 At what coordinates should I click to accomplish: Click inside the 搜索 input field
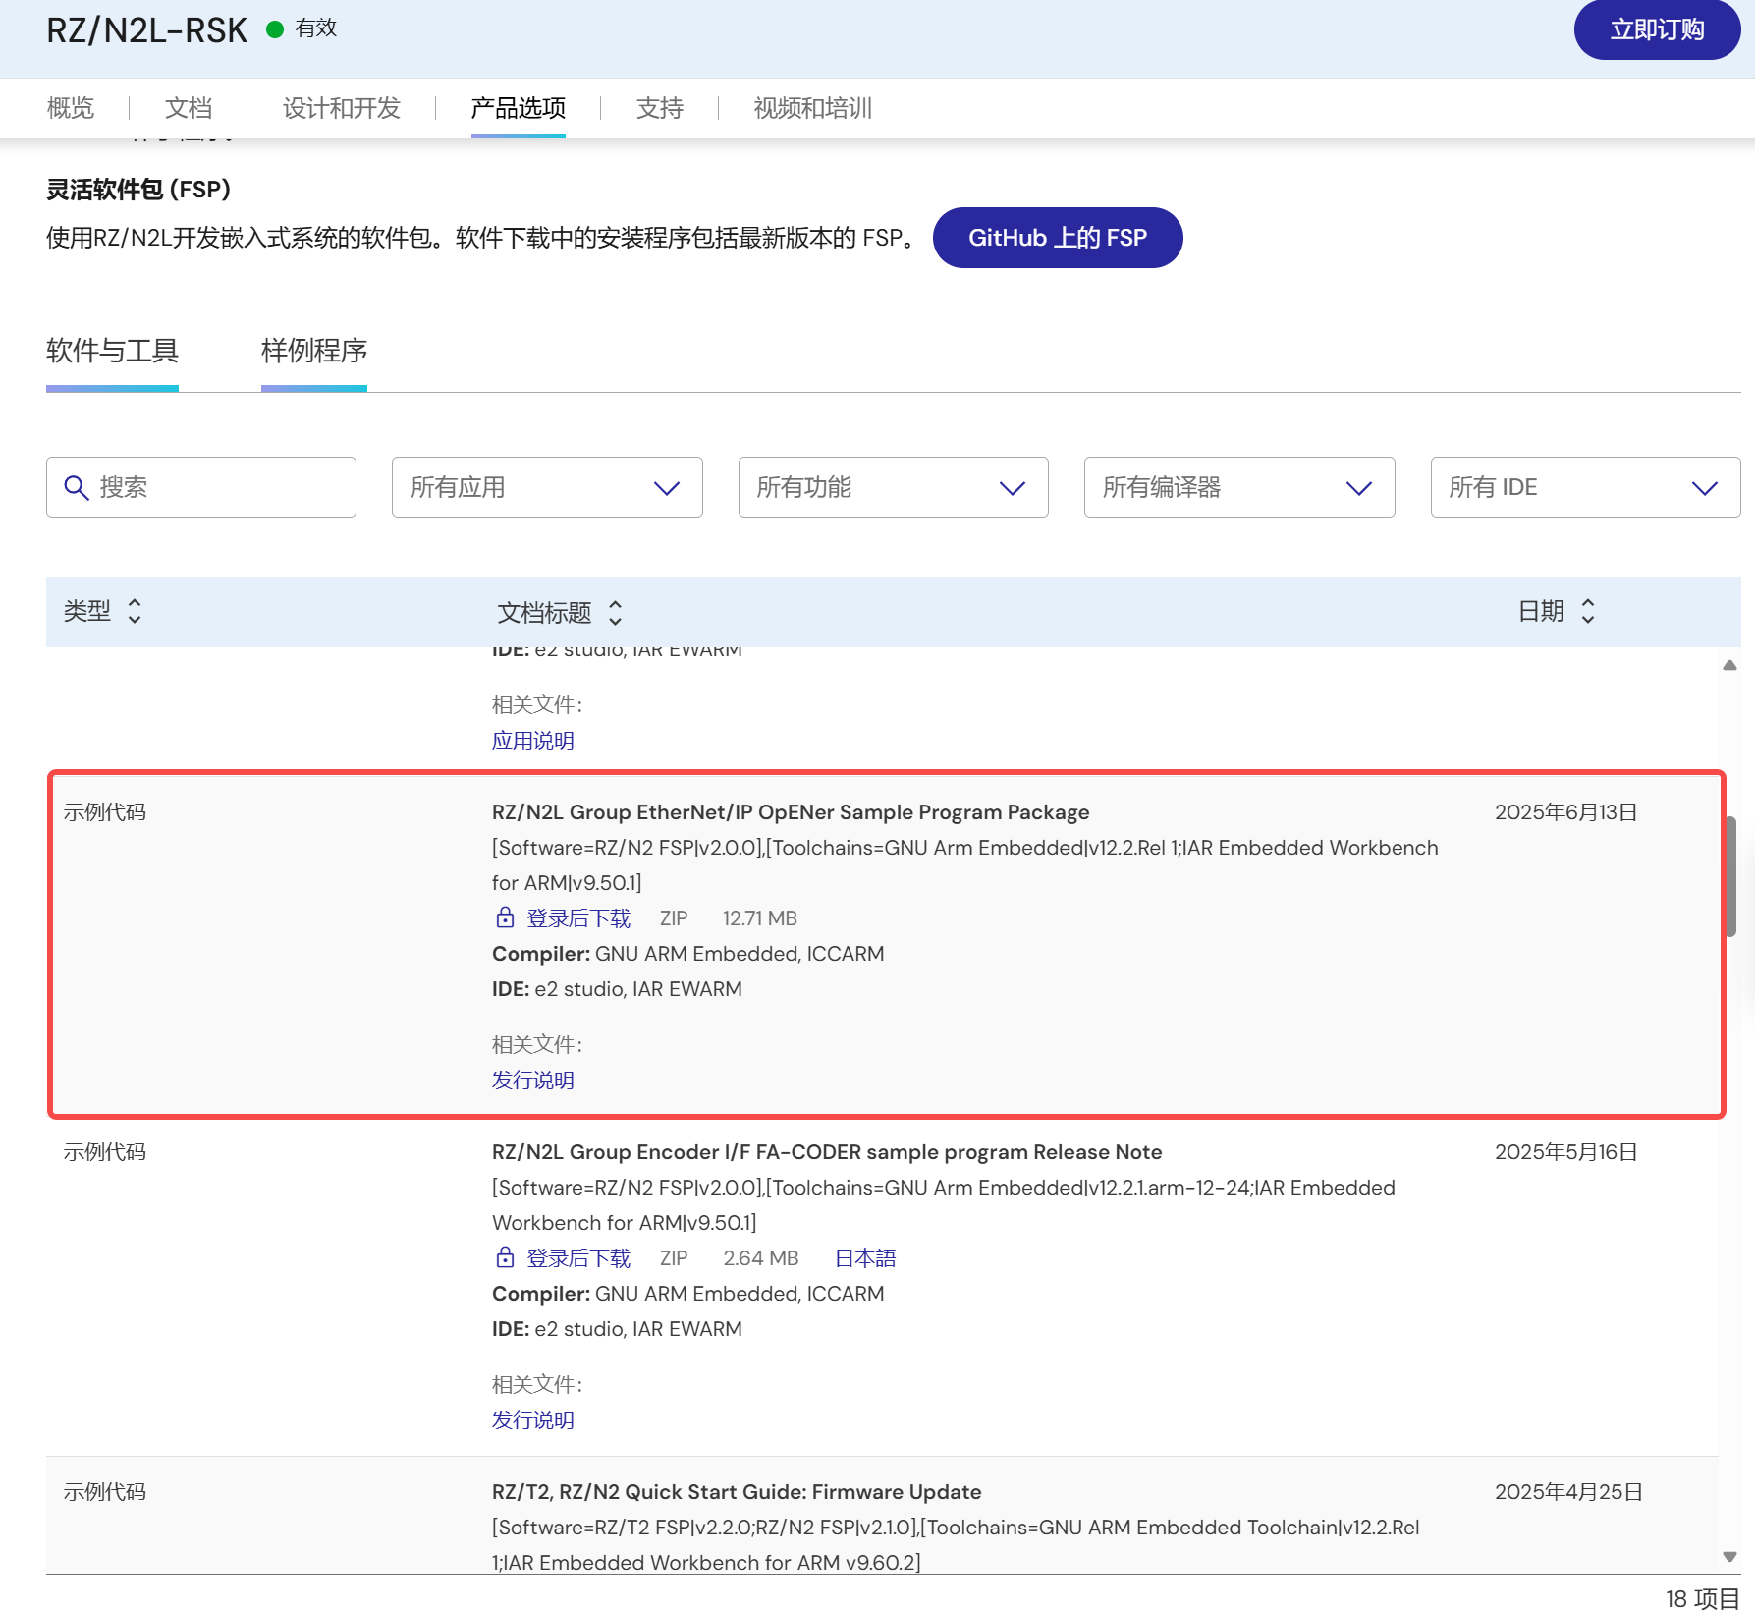pos(206,487)
